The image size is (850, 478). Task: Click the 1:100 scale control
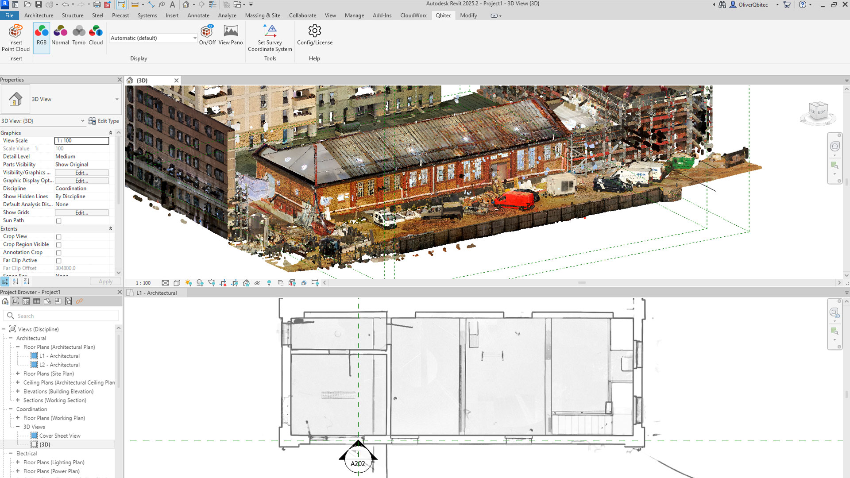point(143,283)
